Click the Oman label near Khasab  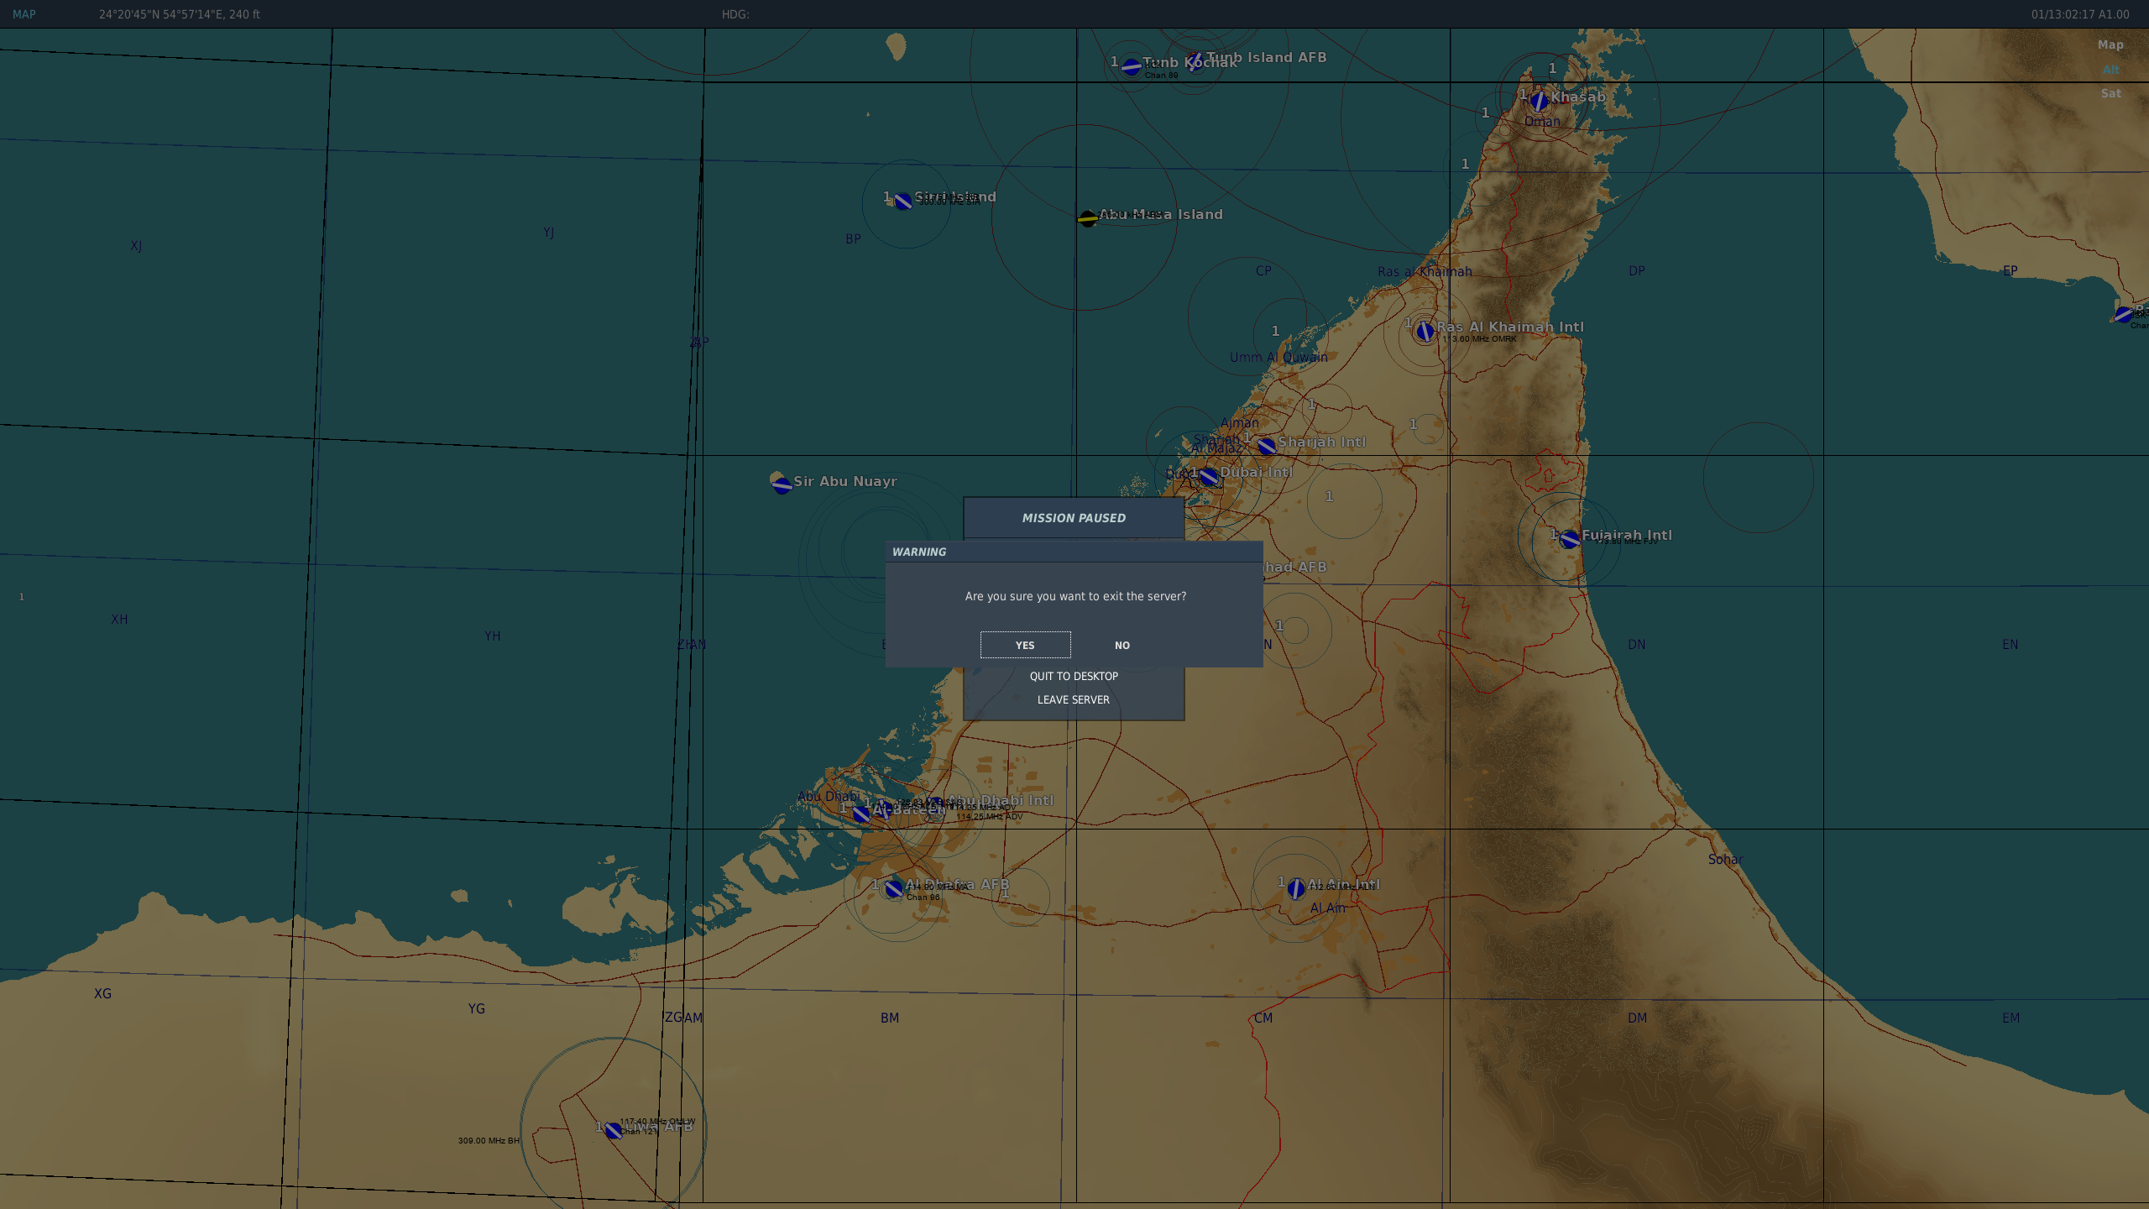click(x=1542, y=121)
